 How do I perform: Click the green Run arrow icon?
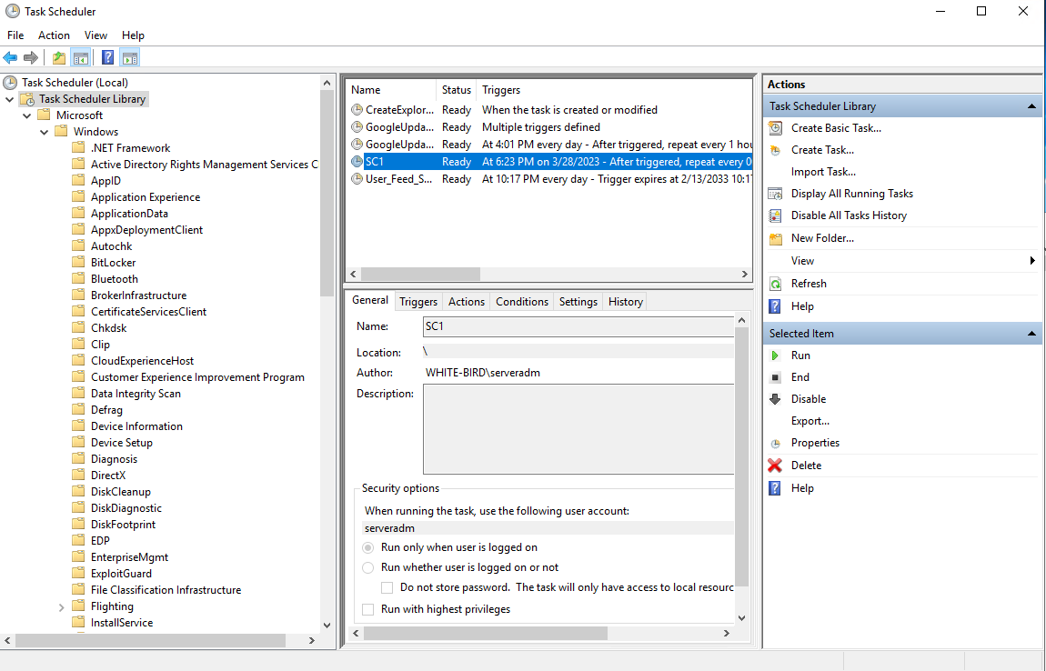(775, 356)
